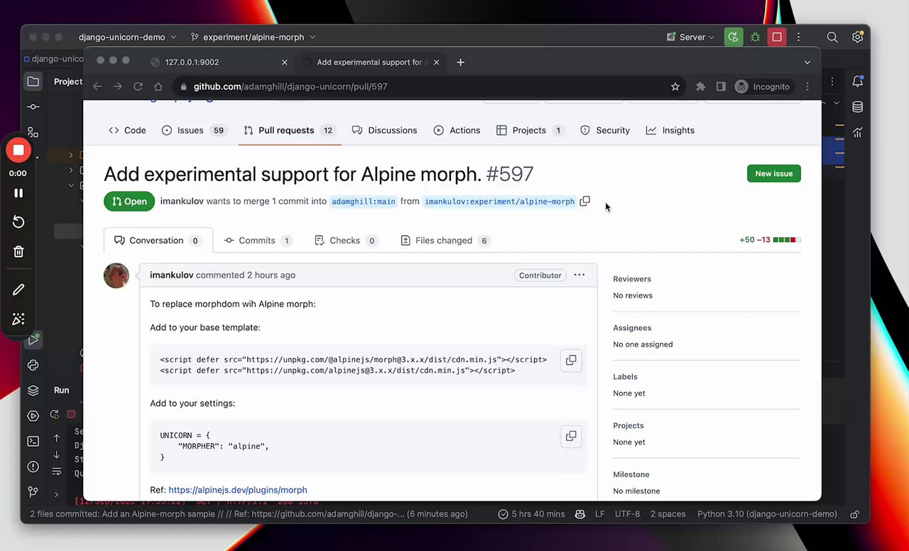Screen dimensions: 909x551
Task: Click Rerun Server green button in PyCharm toolbar
Action: pyautogui.click(x=734, y=37)
